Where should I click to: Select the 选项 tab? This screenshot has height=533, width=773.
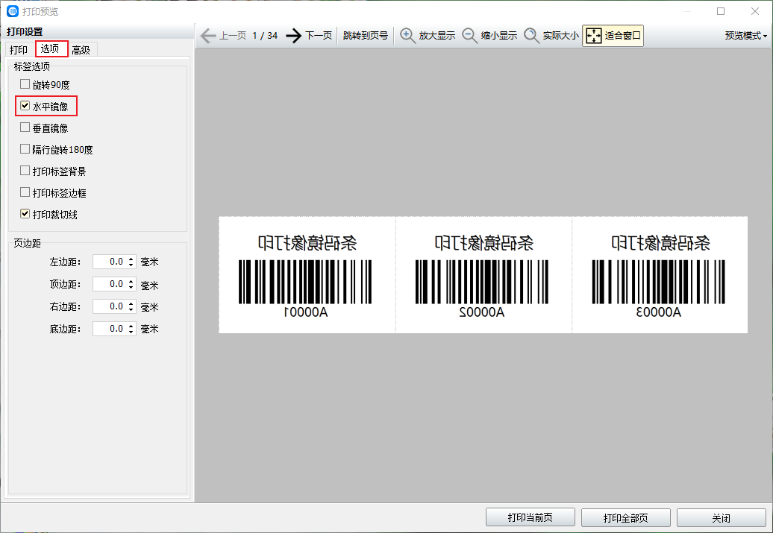50,48
